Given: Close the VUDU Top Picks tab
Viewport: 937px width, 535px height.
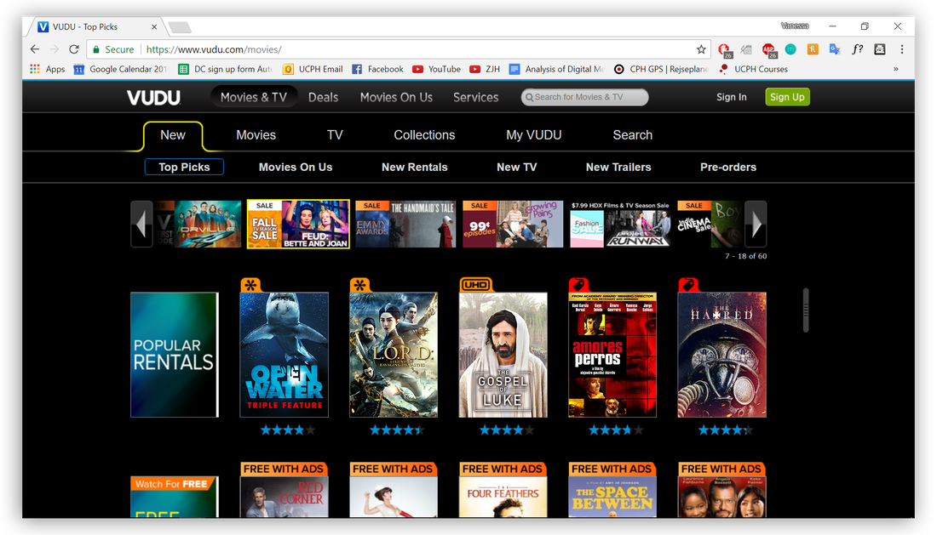Looking at the screenshot, I should pos(154,27).
